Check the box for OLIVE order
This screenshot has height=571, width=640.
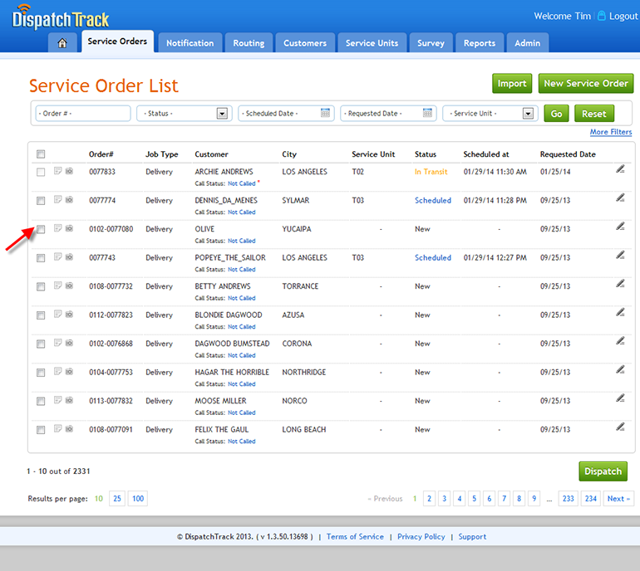pos(41,229)
